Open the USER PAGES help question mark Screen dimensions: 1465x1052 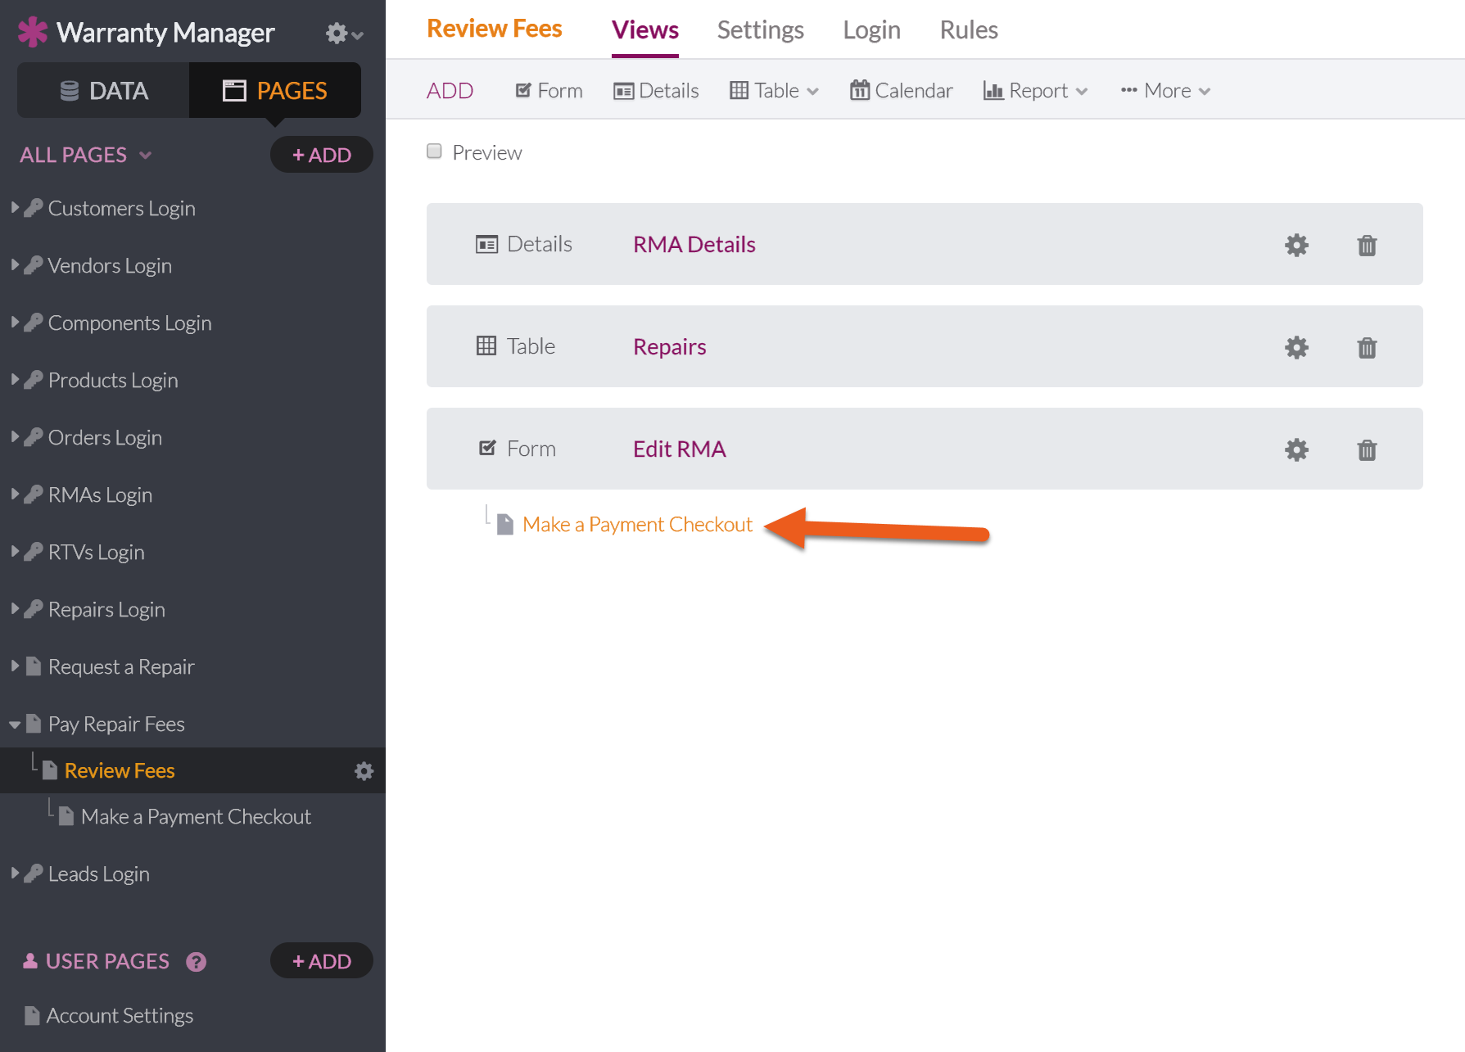coord(196,962)
